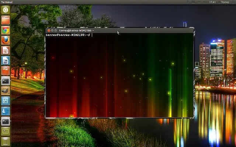
Task: Close the terminal window
Action: 49,31
